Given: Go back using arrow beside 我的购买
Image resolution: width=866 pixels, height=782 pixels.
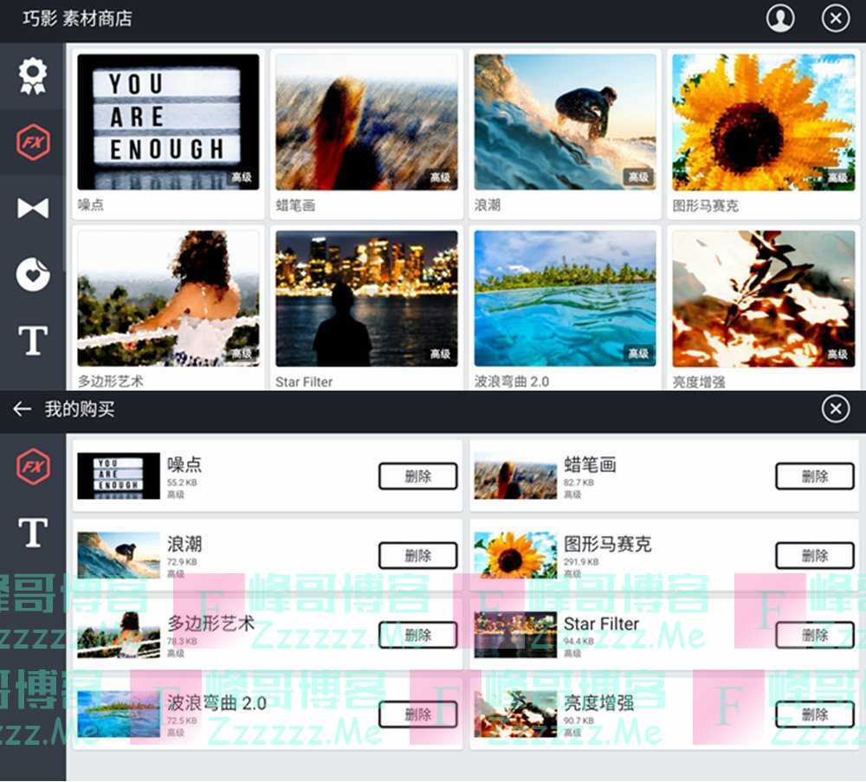Looking at the screenshot, I should point(23,409).
